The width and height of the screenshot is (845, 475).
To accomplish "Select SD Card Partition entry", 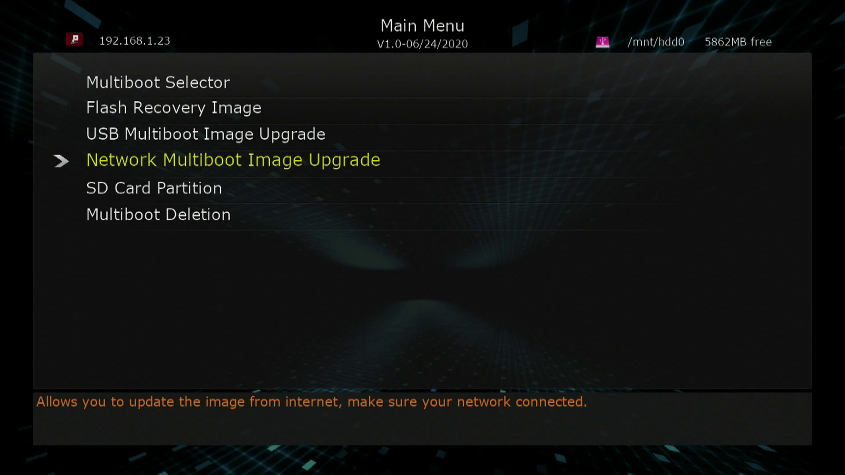I will pos(154,188).
